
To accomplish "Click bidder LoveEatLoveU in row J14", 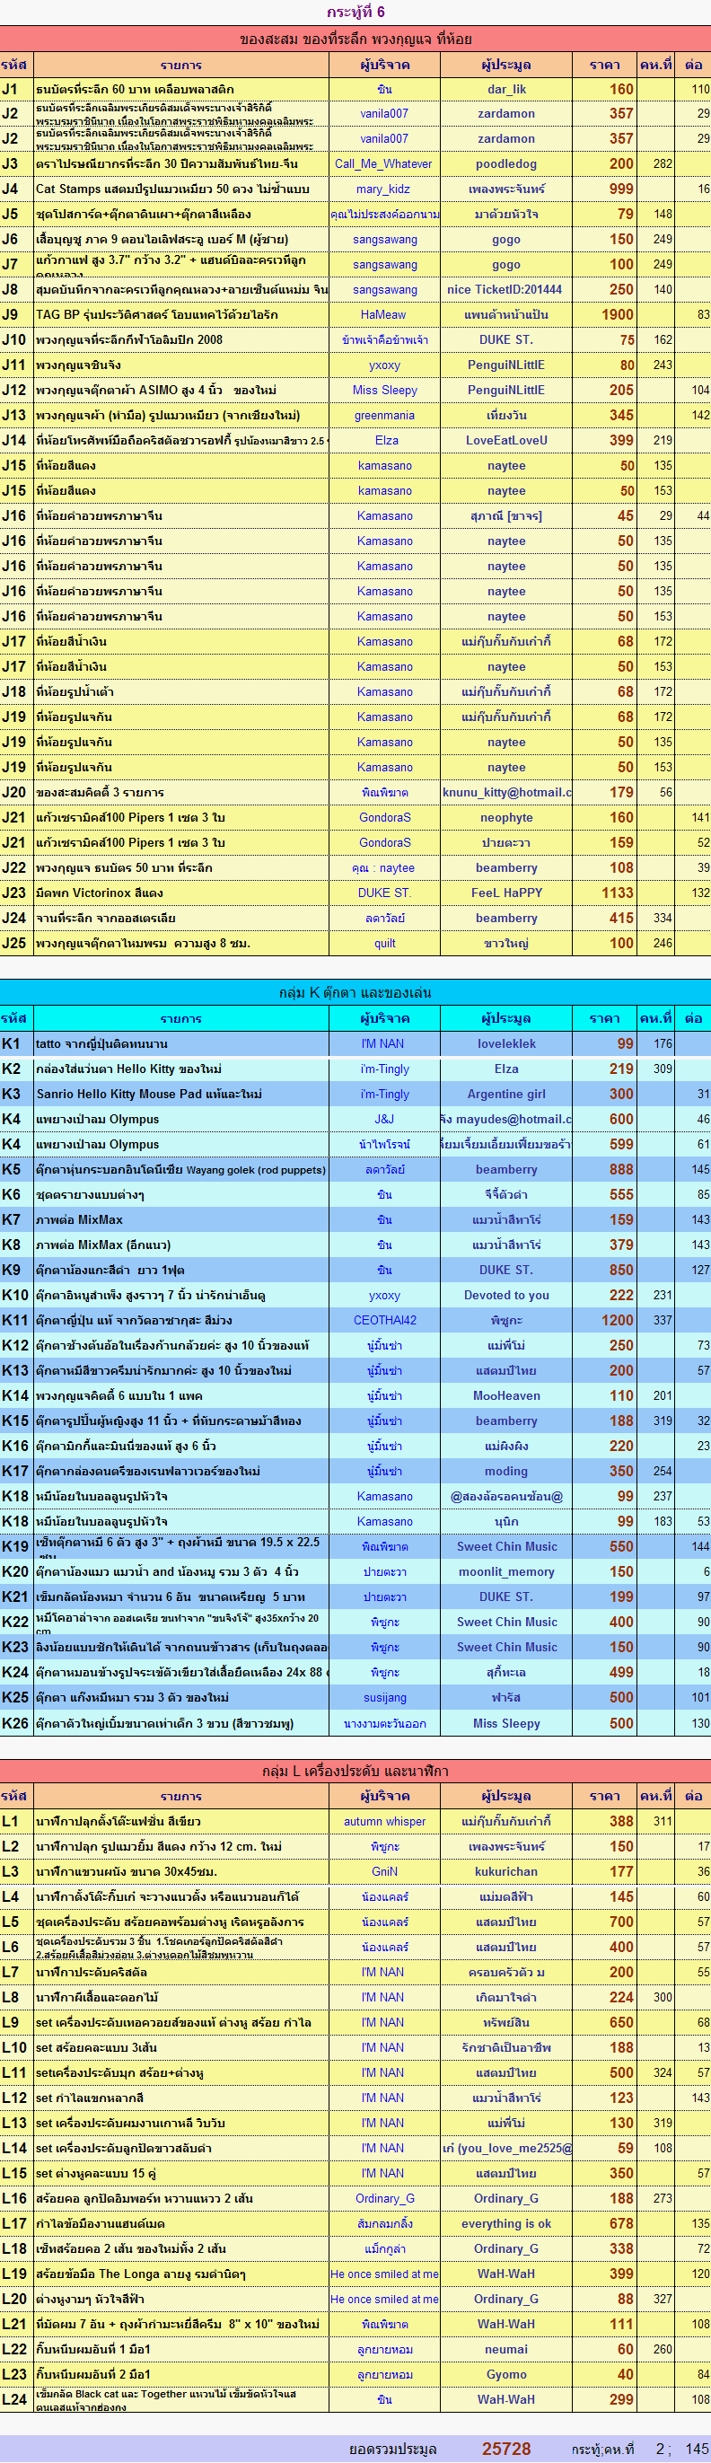I will coord(506,441).
